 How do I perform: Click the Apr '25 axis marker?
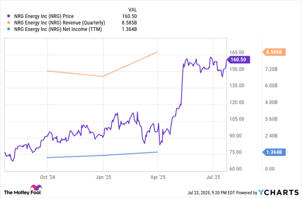(x=158, y=177)
